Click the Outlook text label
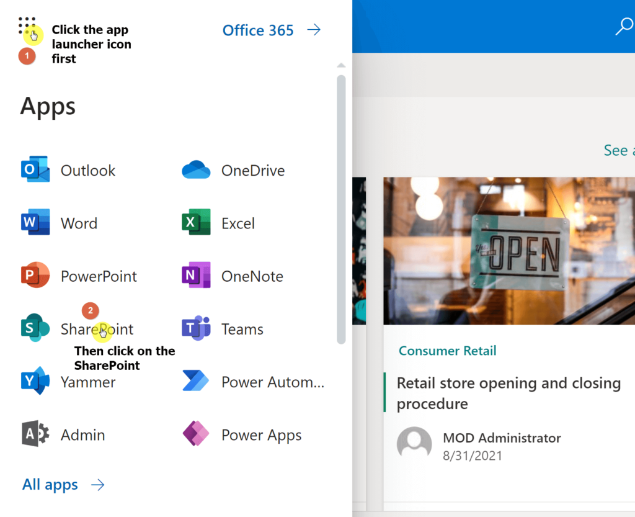Viewport: 635px width, 517px height. [88, 171]
